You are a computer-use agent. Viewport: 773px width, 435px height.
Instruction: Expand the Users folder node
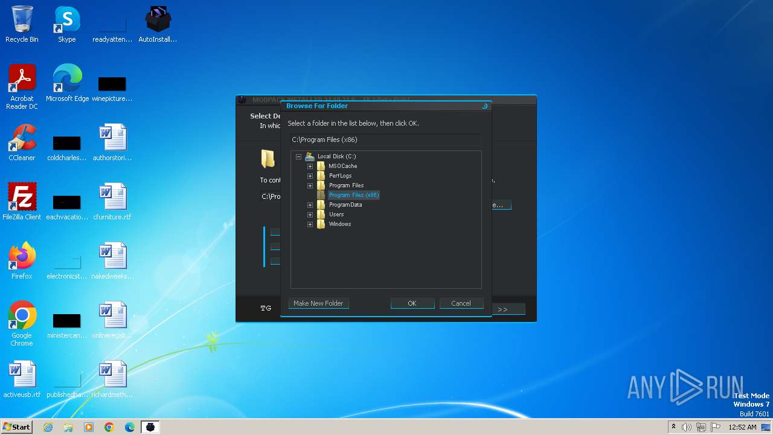pyautogui.click(x=310, y=214)
